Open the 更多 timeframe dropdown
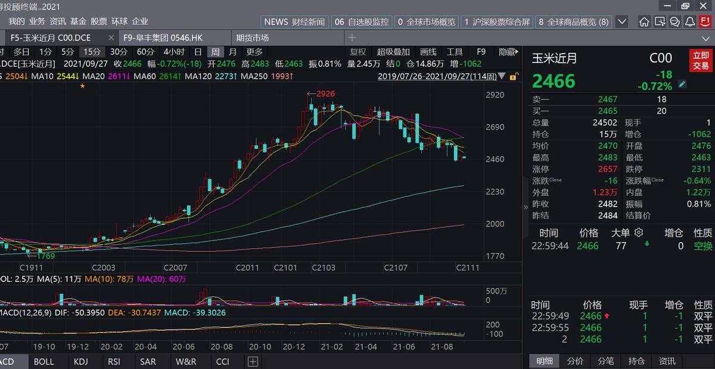 pyautogui.click(x=254, y=52)
